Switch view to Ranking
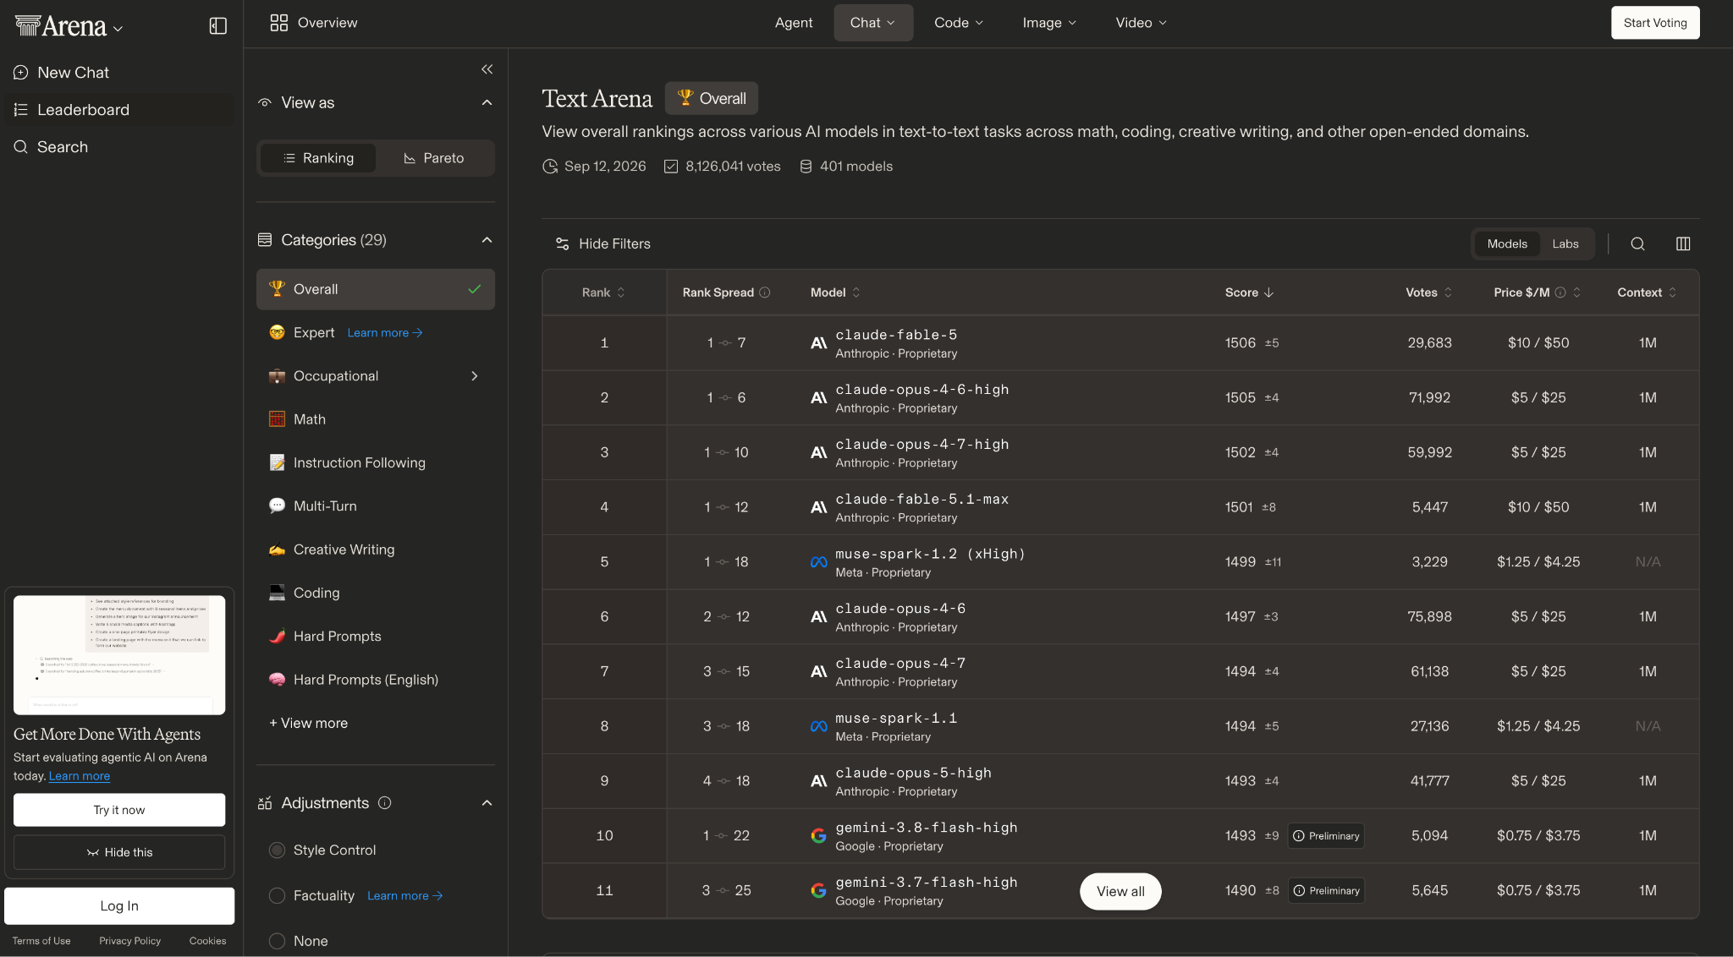Viewport: 1733px width, 957px height. (x=318, y=158)
